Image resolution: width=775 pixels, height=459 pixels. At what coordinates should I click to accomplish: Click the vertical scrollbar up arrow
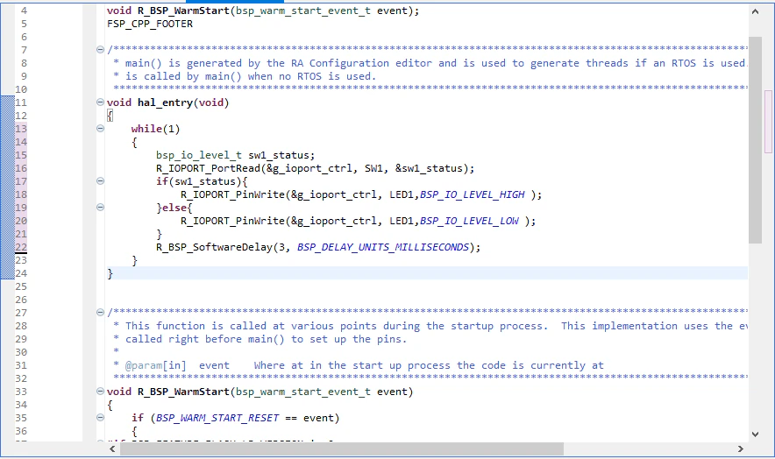[755, 11]
